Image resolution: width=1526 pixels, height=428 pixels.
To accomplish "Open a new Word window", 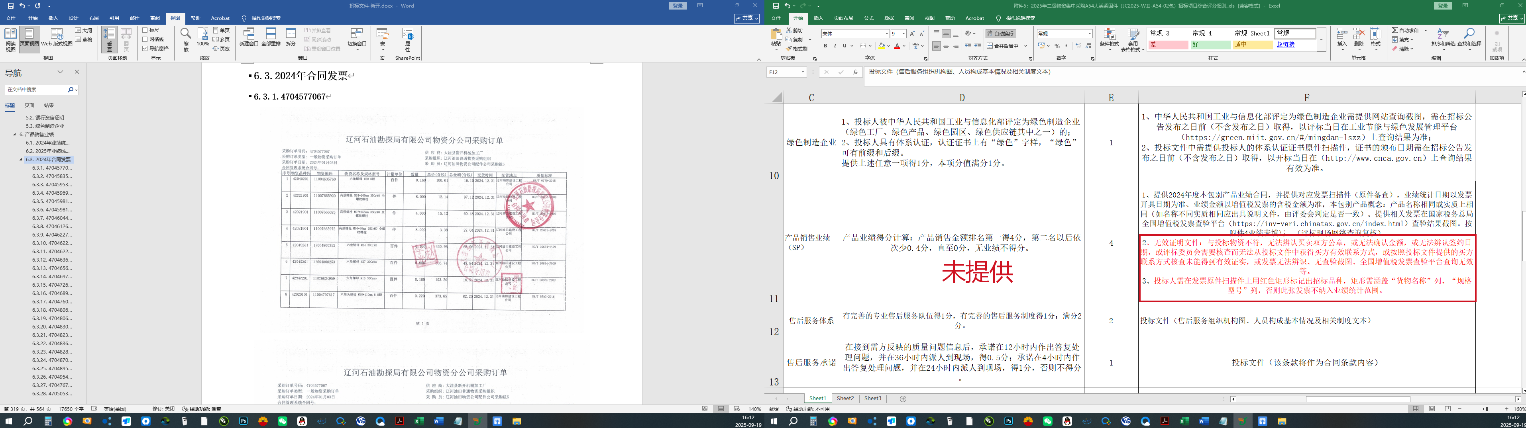I will (249, 37).
